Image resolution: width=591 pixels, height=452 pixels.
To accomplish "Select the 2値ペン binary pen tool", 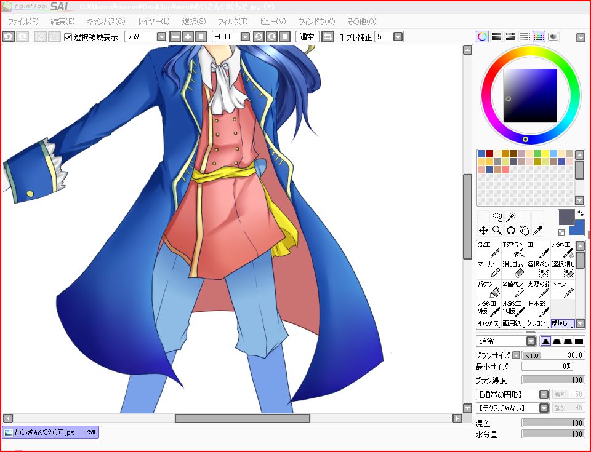I will (513, 289).
